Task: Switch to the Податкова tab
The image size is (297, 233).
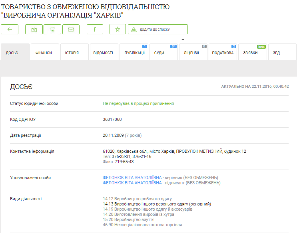Action: pyautogui.click(x=223, y=52)
